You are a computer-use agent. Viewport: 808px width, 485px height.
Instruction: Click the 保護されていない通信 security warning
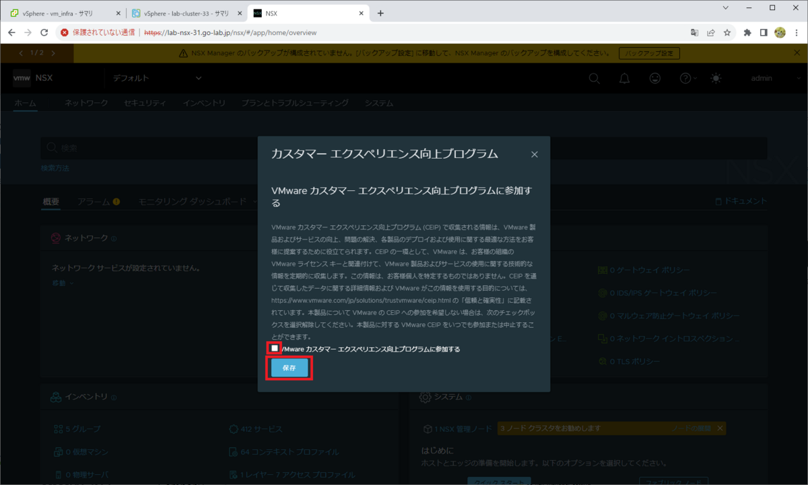tap(98, 32)
